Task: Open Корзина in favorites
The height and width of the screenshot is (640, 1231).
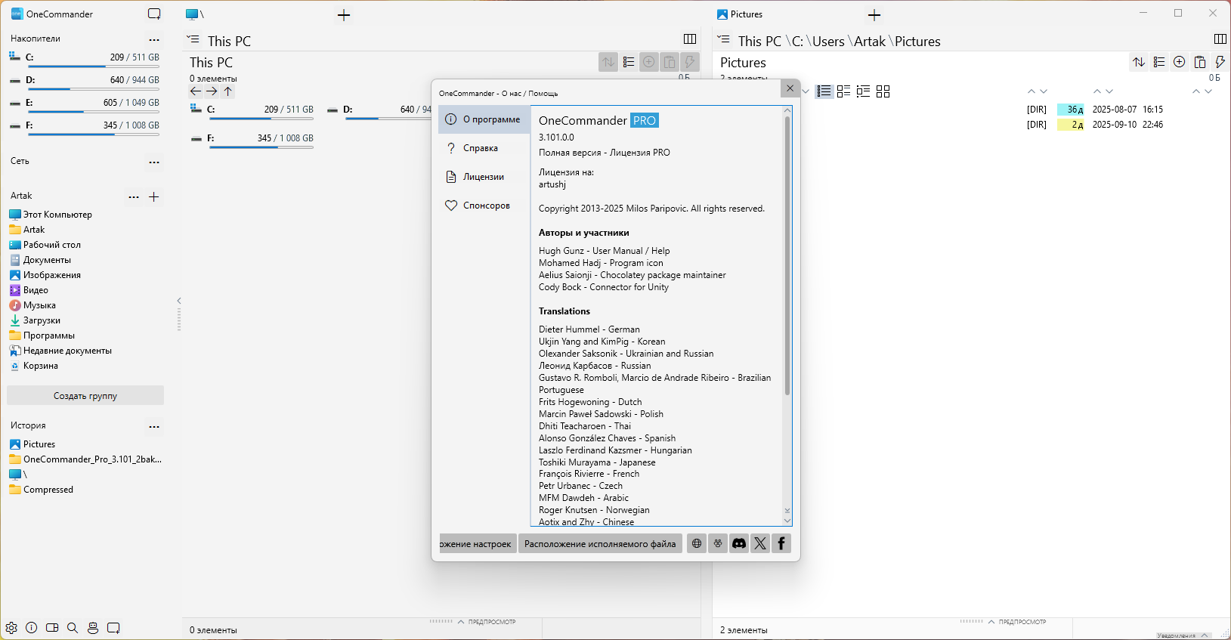Action: click(41, 366)
